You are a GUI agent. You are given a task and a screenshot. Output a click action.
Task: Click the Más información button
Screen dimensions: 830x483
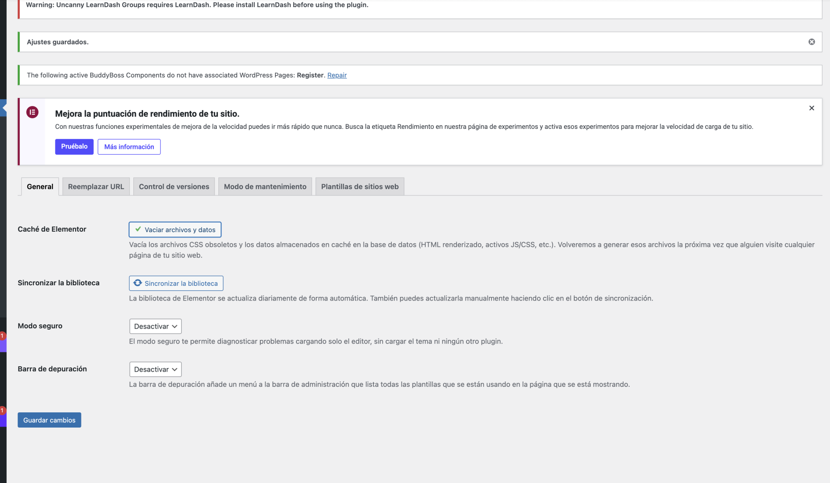pos(129,147)
